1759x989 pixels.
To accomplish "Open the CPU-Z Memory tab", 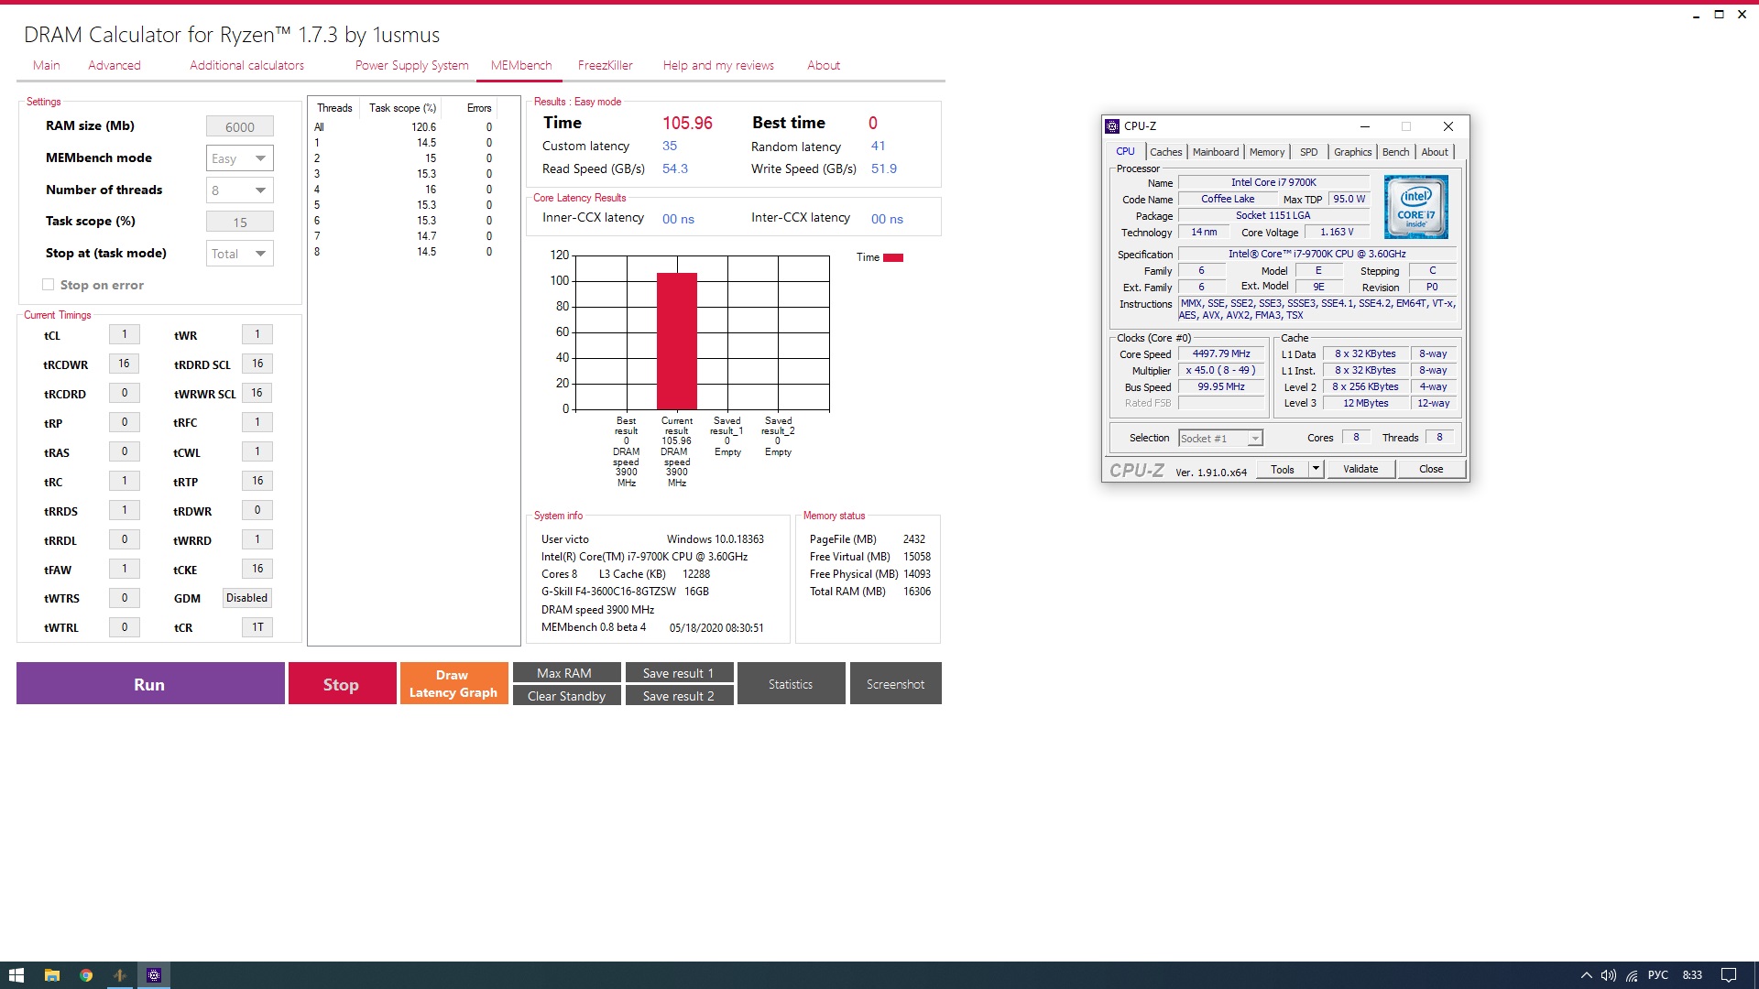I will click(1266, 152).
